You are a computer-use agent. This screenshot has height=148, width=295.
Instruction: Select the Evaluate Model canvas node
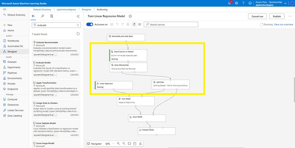pyautogui.click(x=156, y=131)
